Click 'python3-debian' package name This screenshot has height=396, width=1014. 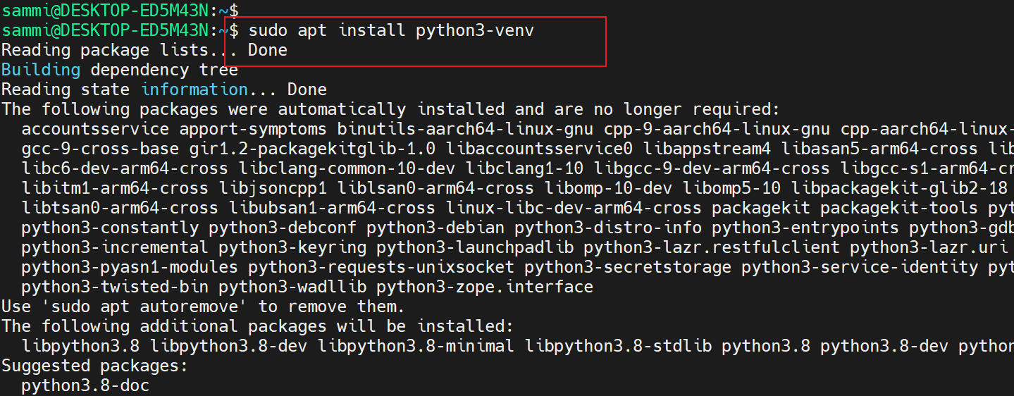pos(435,228)
